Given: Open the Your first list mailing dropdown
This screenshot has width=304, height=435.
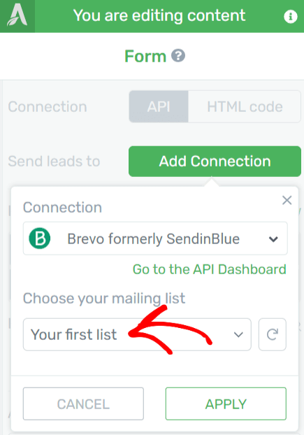Looking at the screenshot, I should (x=137, y=334).
